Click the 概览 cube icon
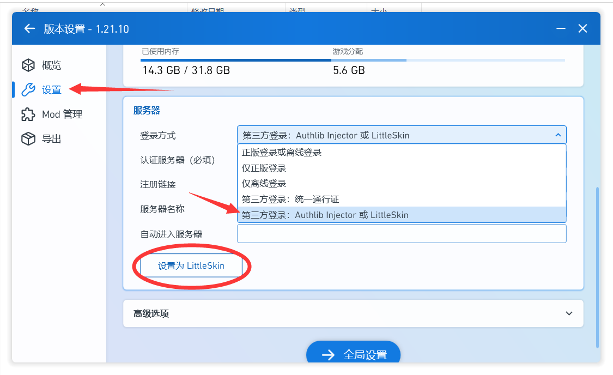This screenshot has width=613, height=375. click(x=28, y=65)
